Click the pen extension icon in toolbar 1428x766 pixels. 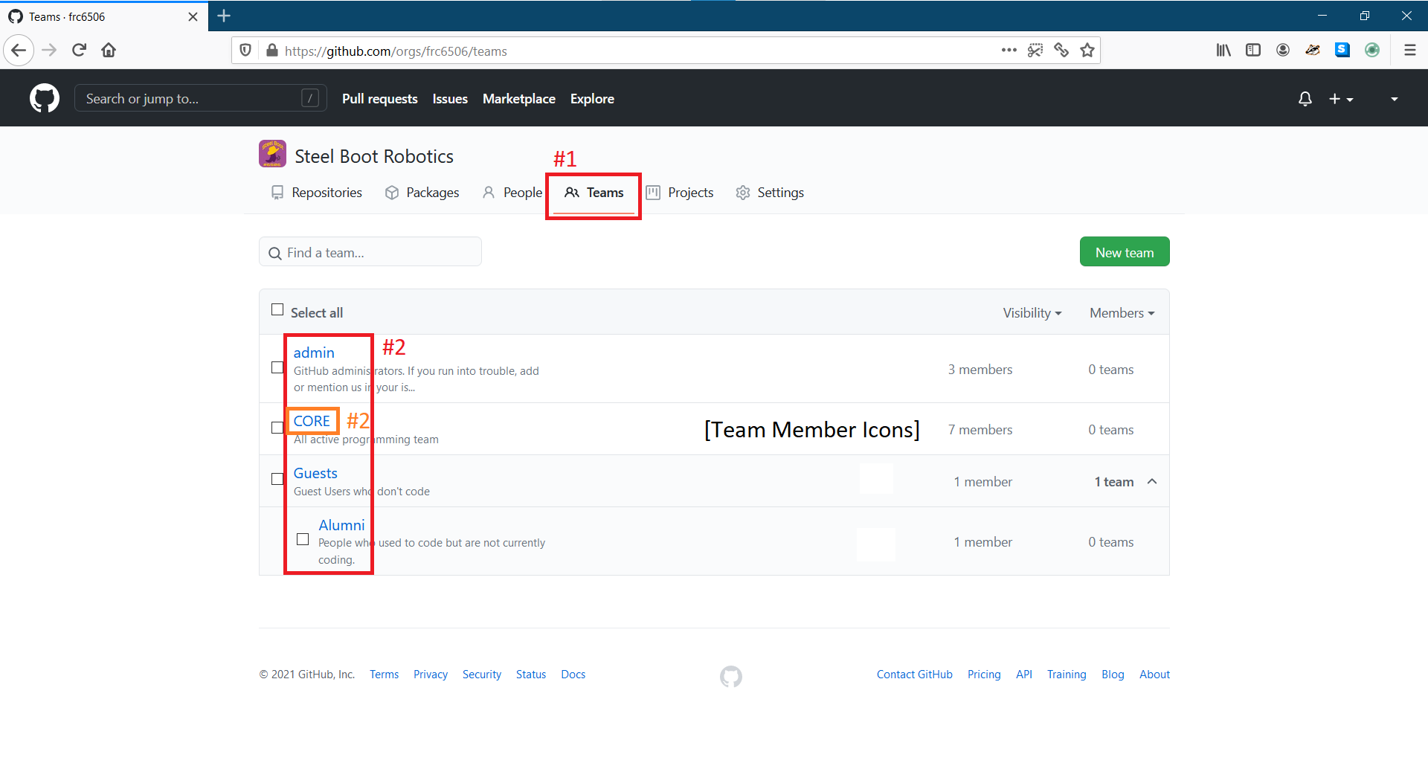click(x=1313, y=51)
